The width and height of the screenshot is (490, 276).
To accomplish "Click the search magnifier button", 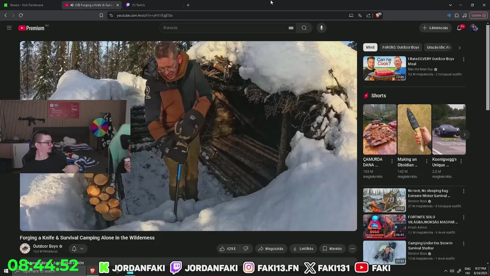I will coord(304,28).
